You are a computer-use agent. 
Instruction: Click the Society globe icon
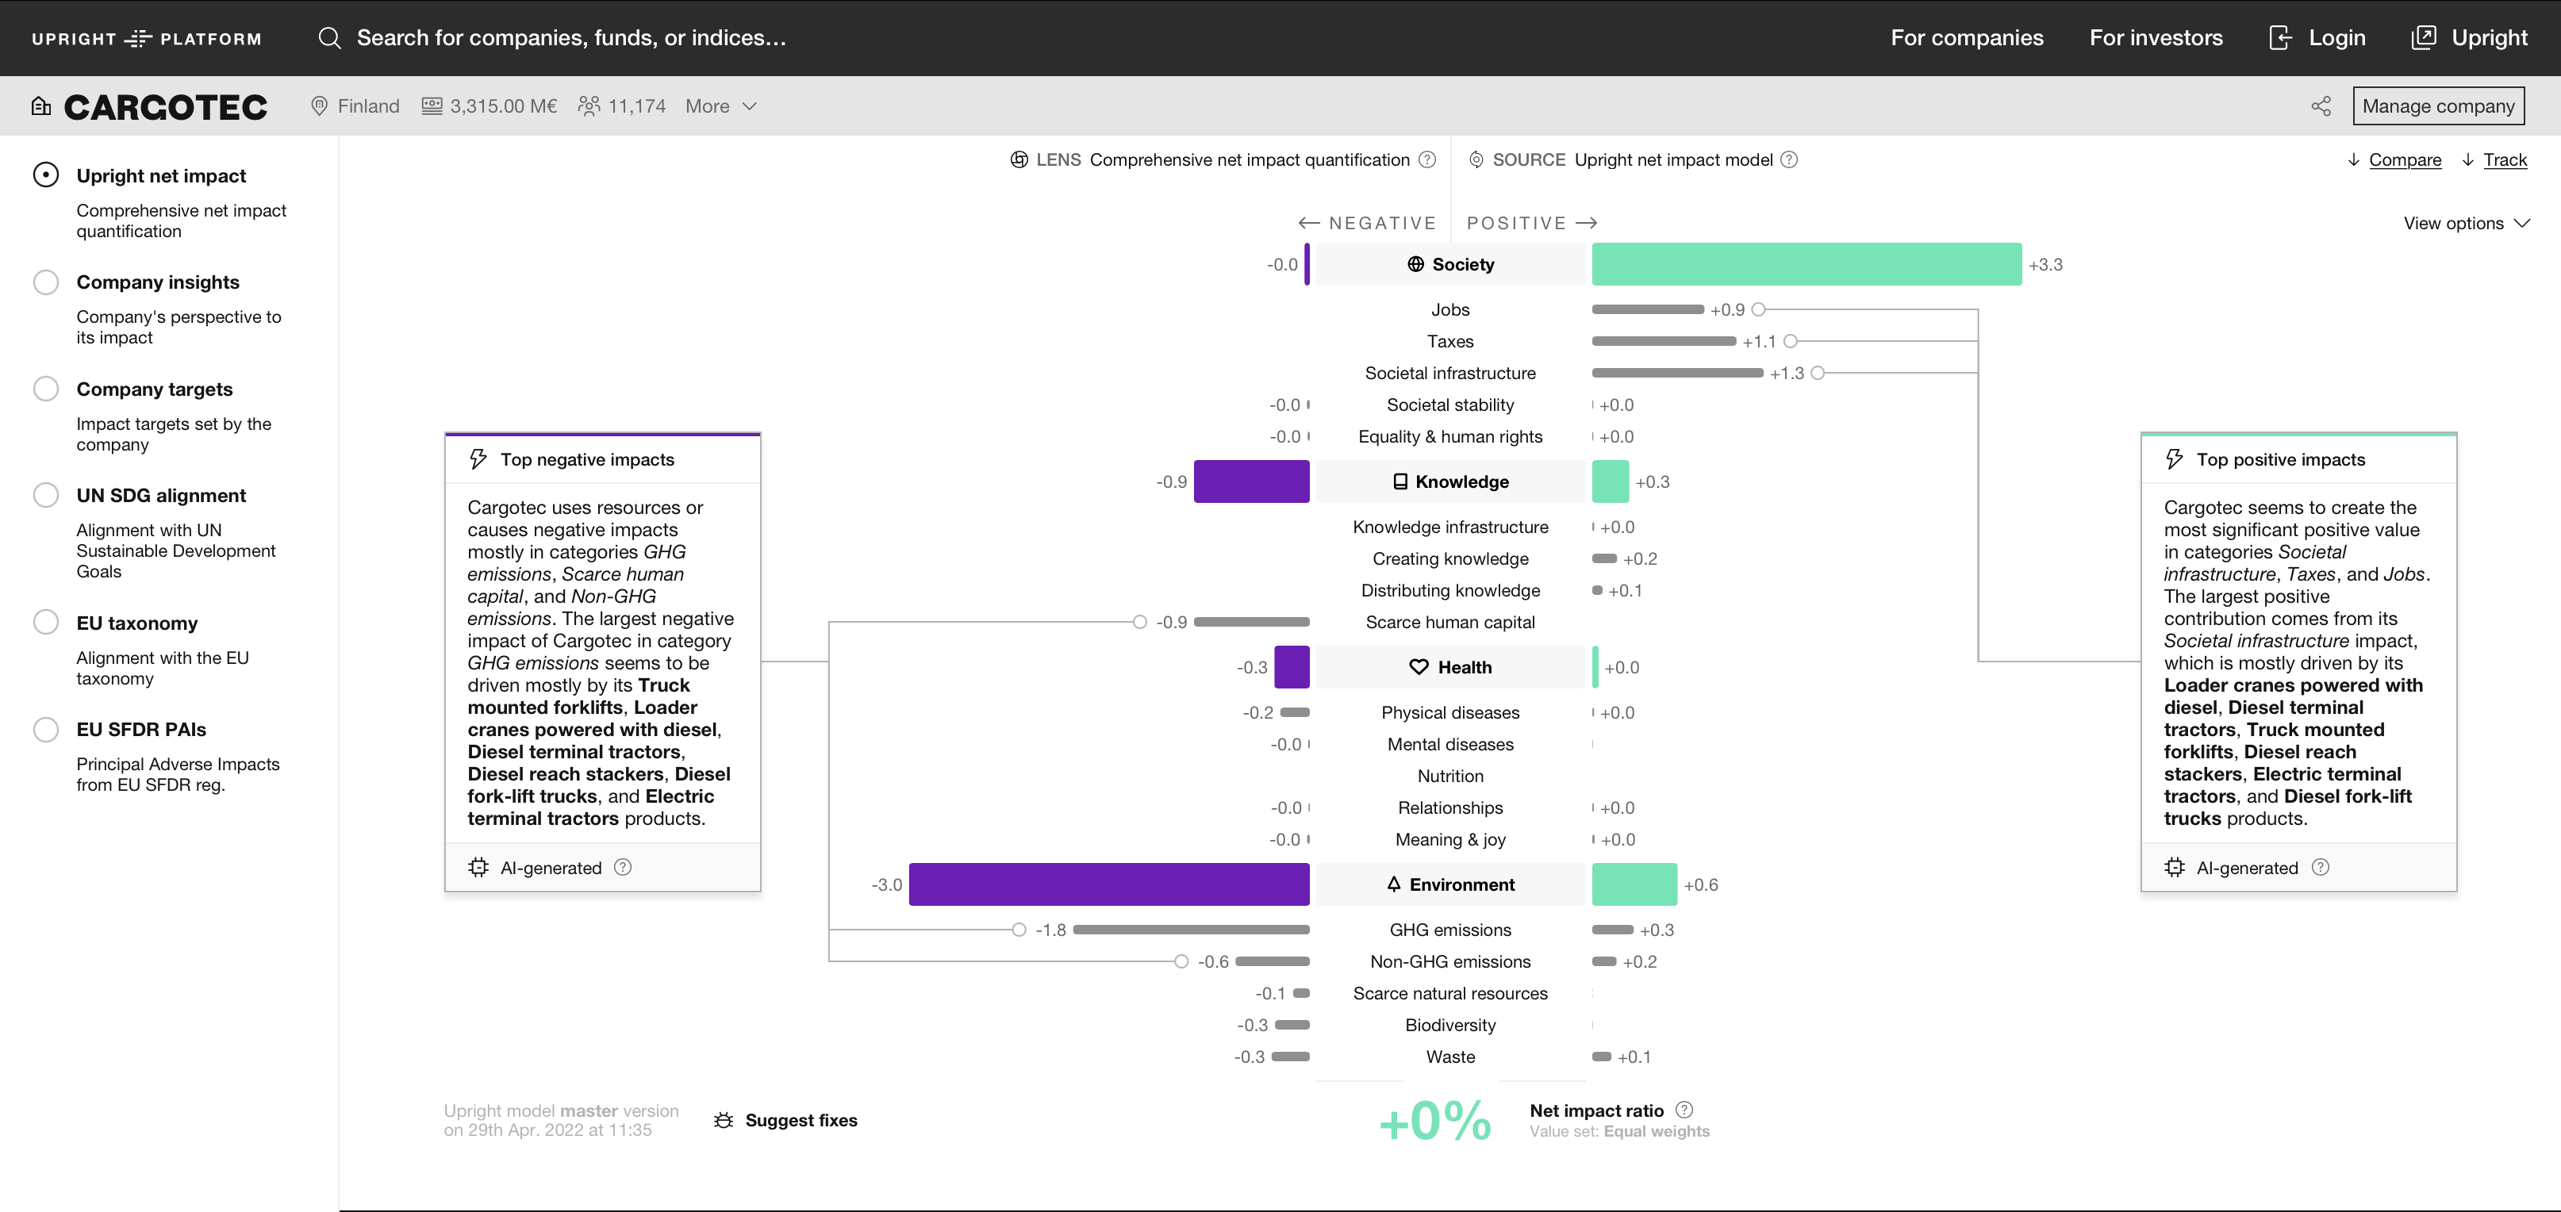[x=1415, y=264]
